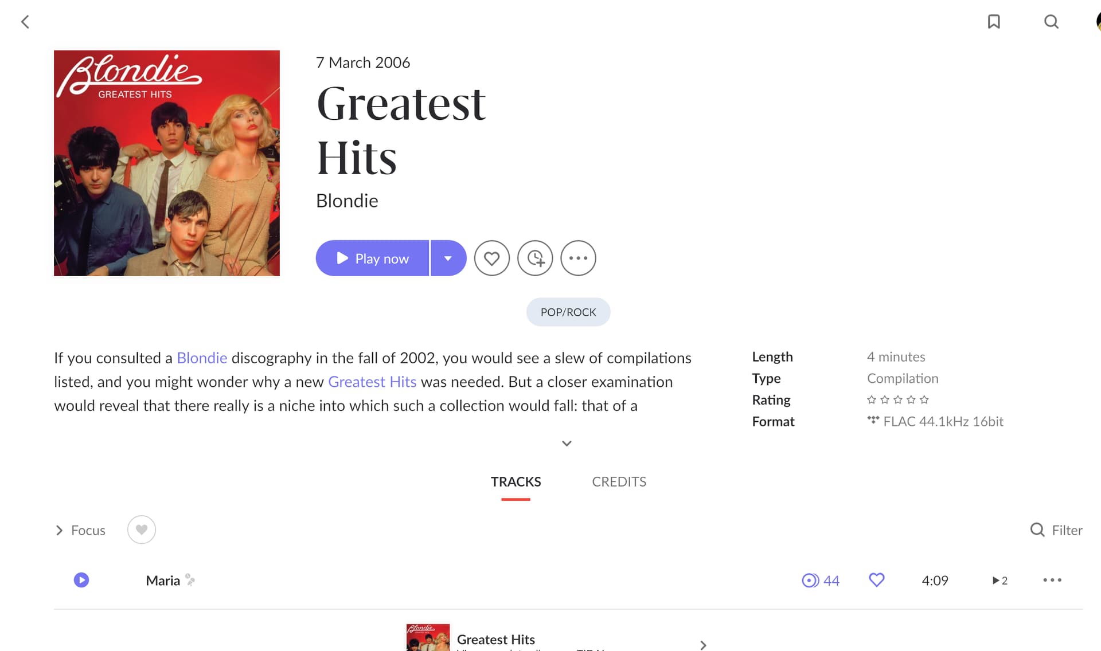Favorite the album with the heart button
This screenshot has height=651, width=1101.
click(x=491, y=258)
